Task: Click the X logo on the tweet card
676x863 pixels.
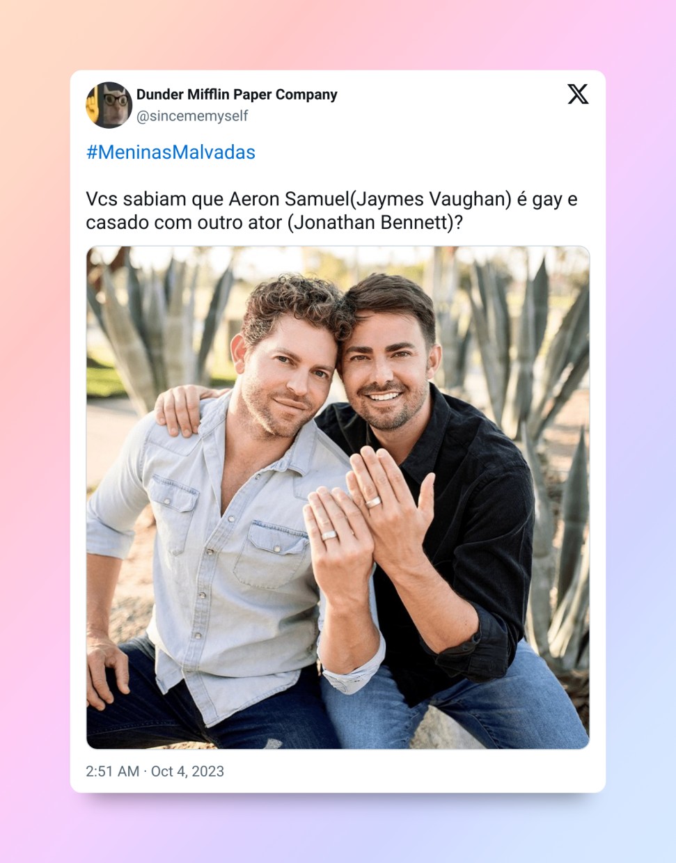Action: 578,94
